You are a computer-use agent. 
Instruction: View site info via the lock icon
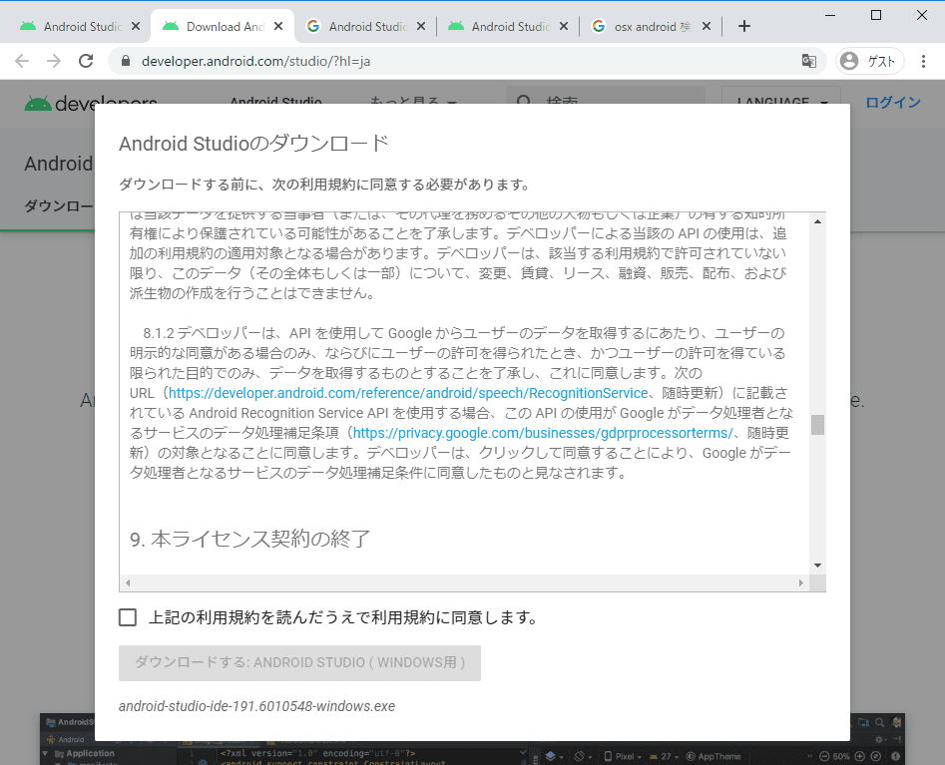(x=126, y=61)
